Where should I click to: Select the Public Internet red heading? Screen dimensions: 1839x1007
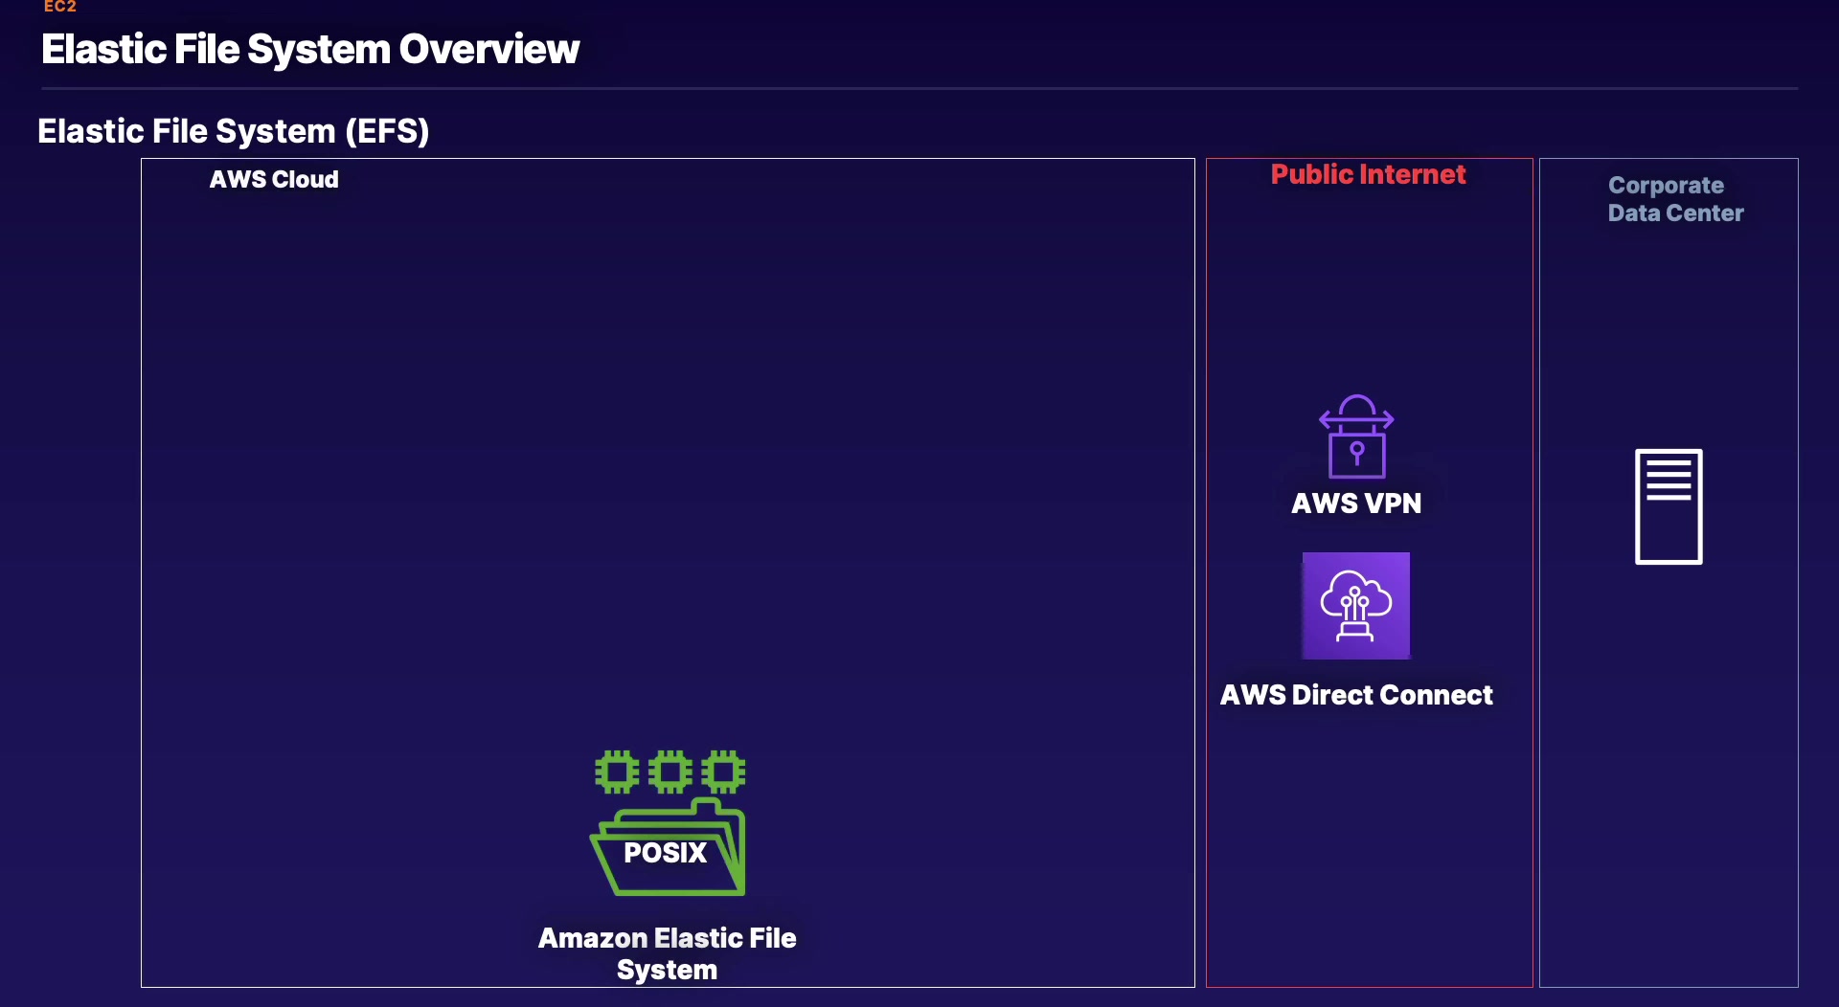(1368, 174)
